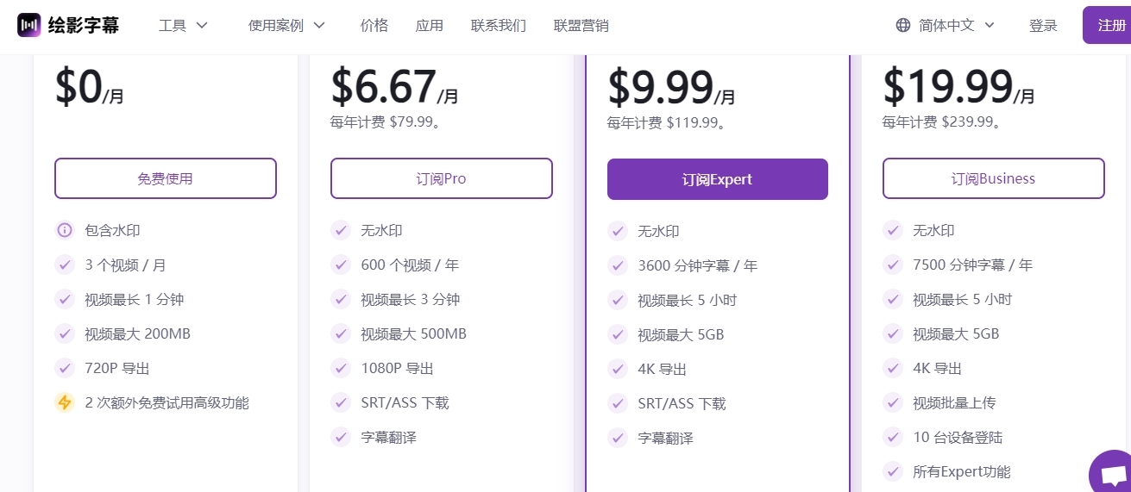Click the checkmark beside 1080P 导出

click(x=341, y=368)
